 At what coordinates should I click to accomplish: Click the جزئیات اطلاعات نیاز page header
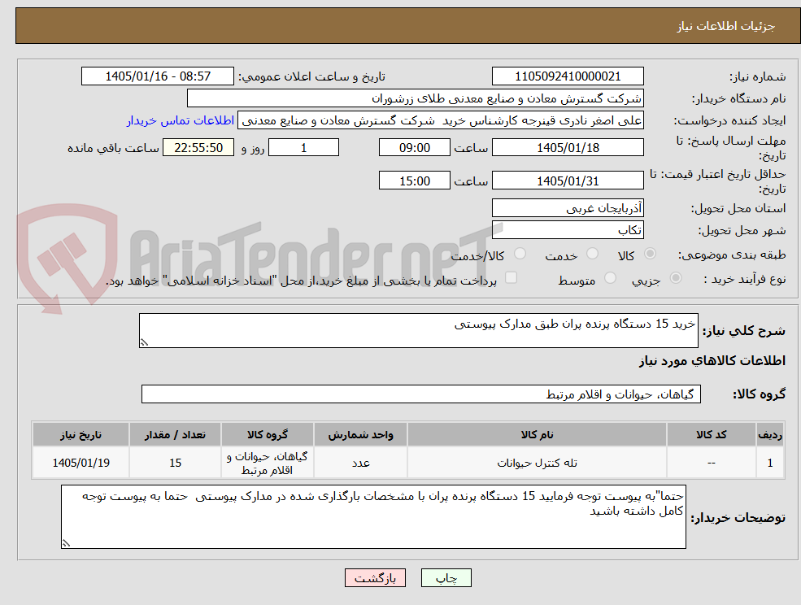click(726, 26)
